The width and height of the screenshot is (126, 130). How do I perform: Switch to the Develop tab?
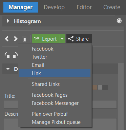tap(54, 7)
